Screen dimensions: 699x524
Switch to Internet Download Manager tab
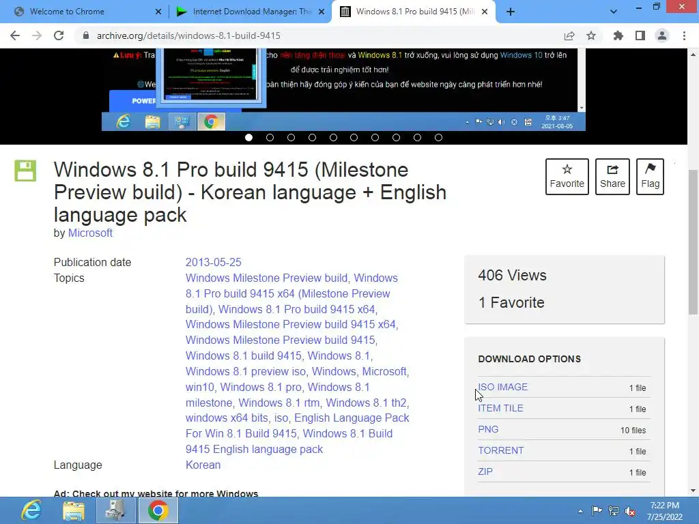point(251,12)
